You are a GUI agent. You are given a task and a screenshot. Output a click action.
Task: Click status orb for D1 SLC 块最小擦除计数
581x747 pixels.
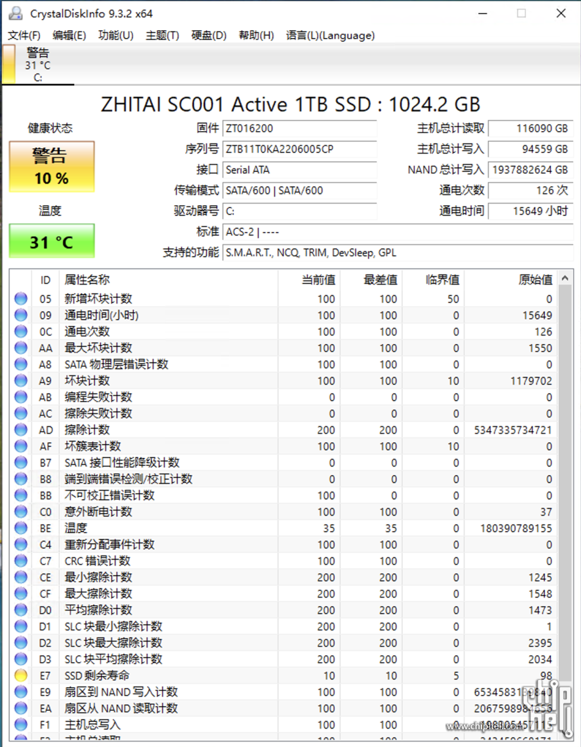click(21, 626)
